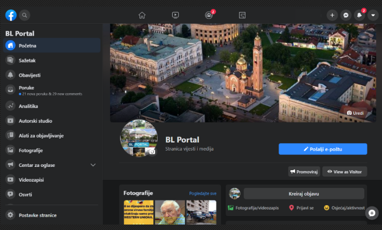Image resolution: width=382 pixels, height=230 pixels.
Task: Toggle View as Visitor mode
Action: click(345, 172)
